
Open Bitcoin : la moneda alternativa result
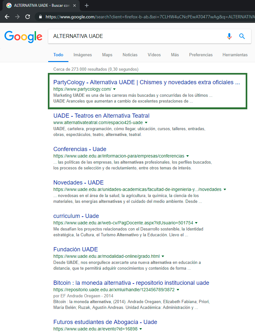pos(131,283)
